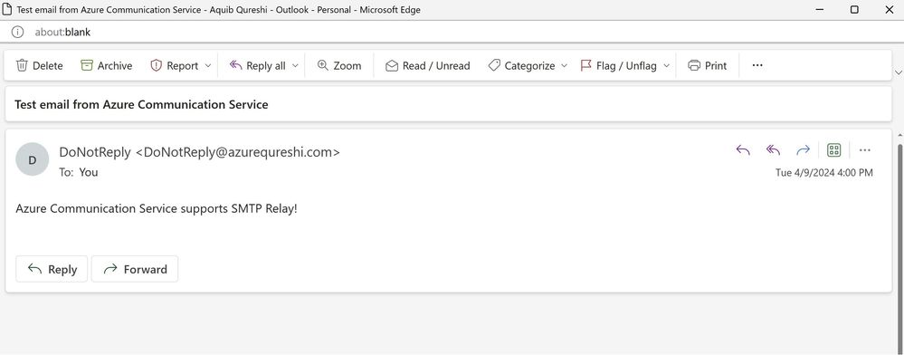
Task: Expand the Categorize dropdown arrow
Action: [x=565, y=66]
